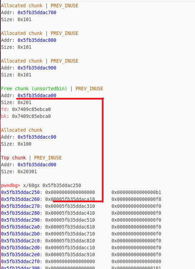The image size is (195, 269).
Task: Select value 0x00000000000000b1 in the dump
Action: pyautogui.click(x=136, y=192)
